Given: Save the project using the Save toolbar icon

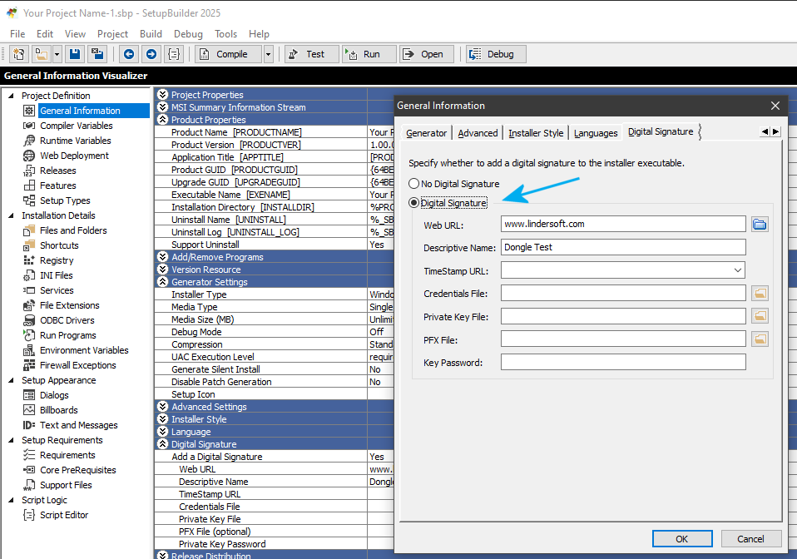Looking at the screenshot, I should pyautogui.click(x=74, y=53).
